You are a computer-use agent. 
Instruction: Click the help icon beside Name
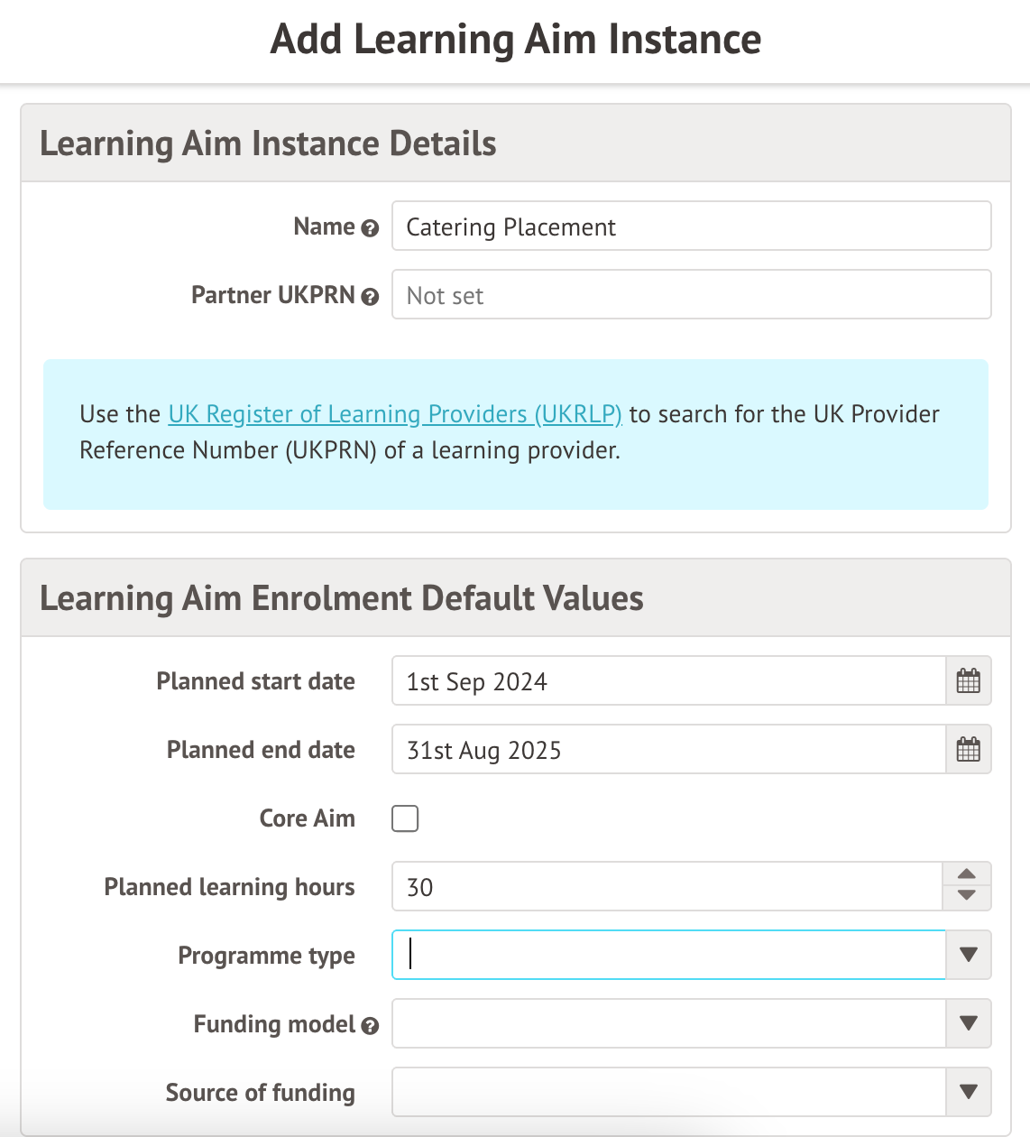pos(370,228)
